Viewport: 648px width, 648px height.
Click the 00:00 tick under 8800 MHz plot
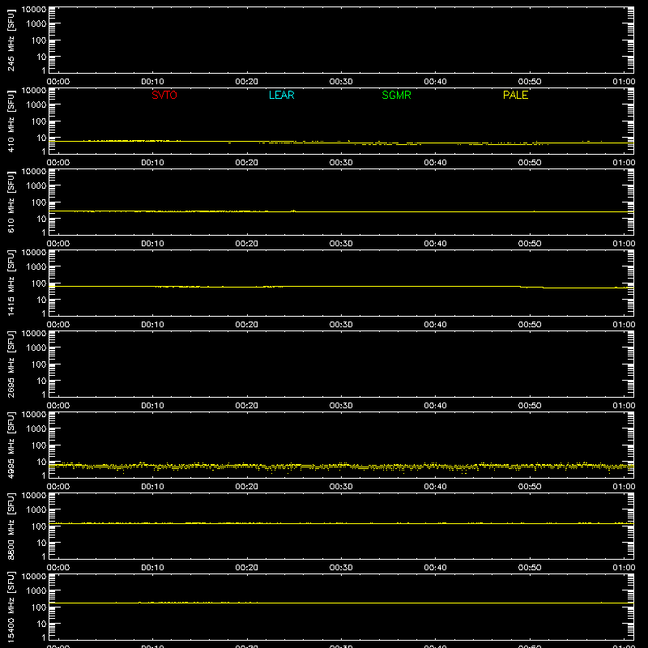pos(58,568)
